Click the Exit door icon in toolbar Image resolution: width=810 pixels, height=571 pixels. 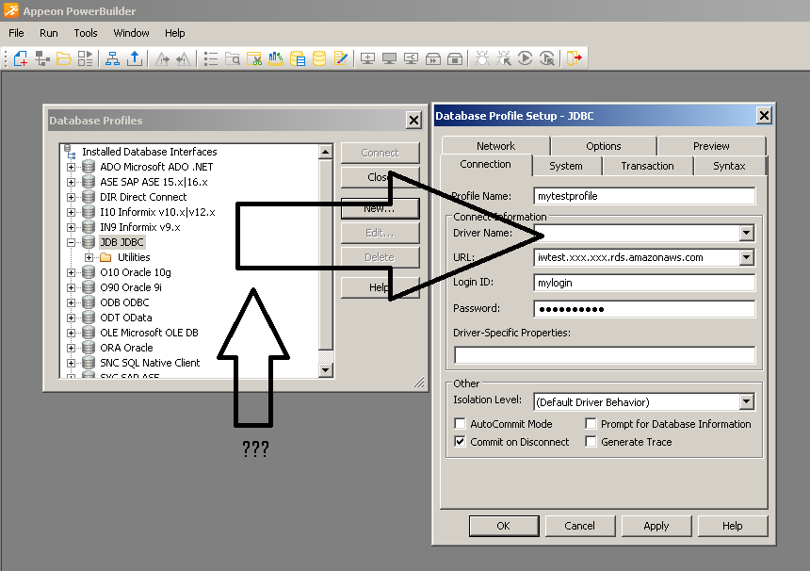pyautogui.click(x=574, y=58)
